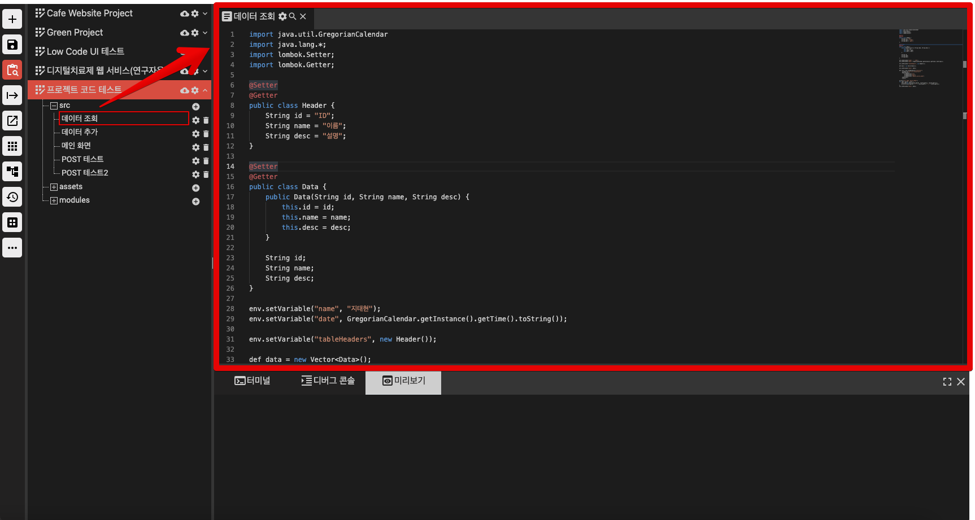The height and width of the screenshot is (520, 975).
Task: Click the apps grid icon in sidebar
Action: pos(12,146)
